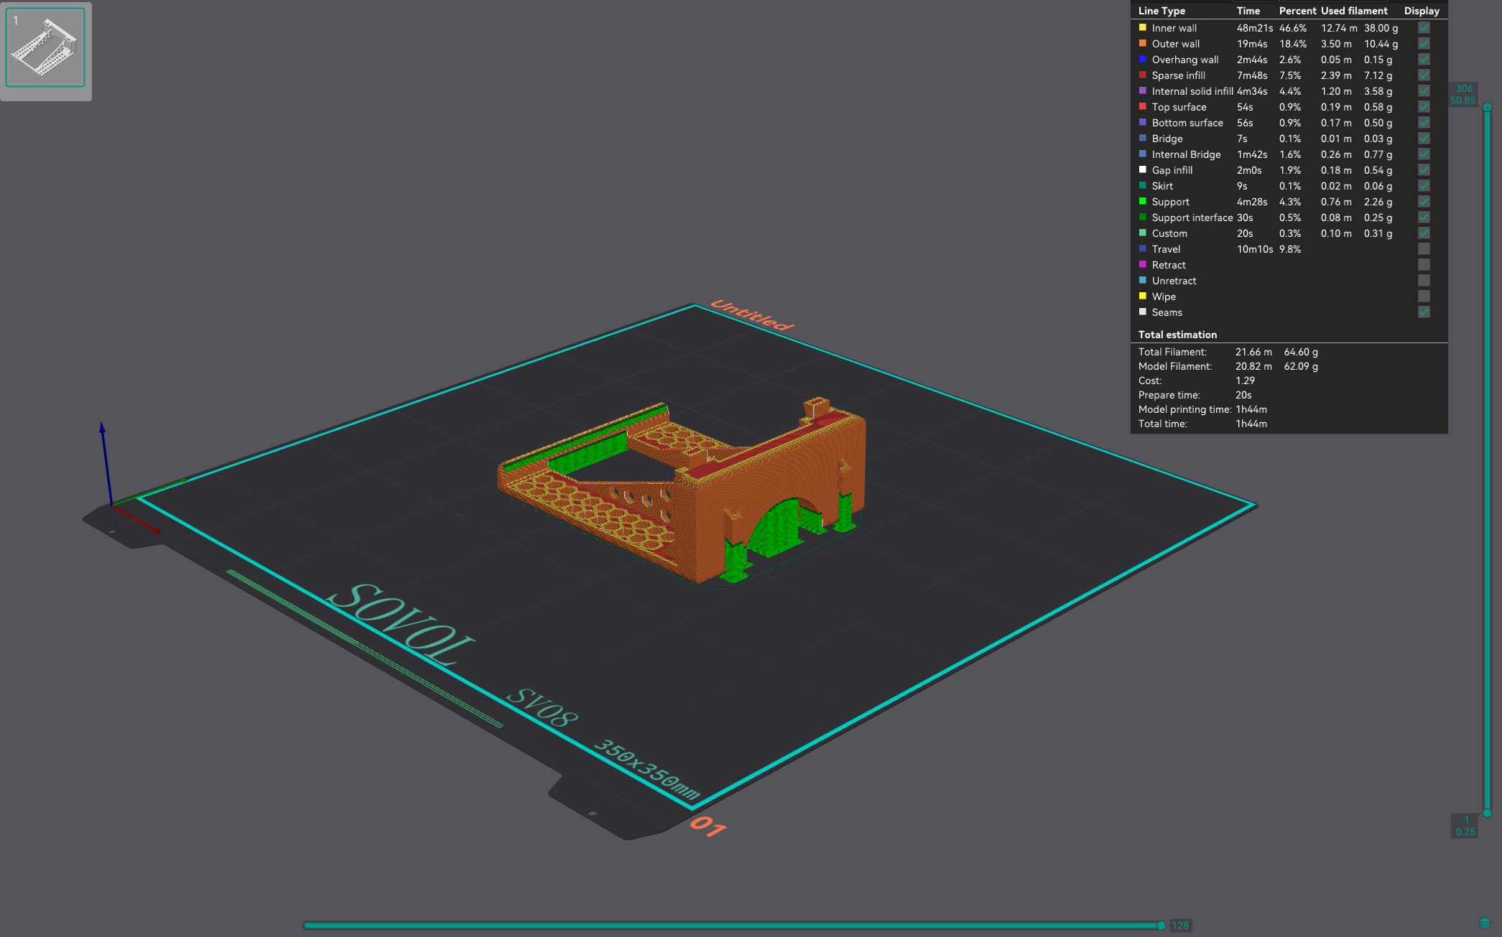The width and height of the screenshot is (1502, 937).
Task: Click the vertical layer slider top handle
Action: (1487, 107)
